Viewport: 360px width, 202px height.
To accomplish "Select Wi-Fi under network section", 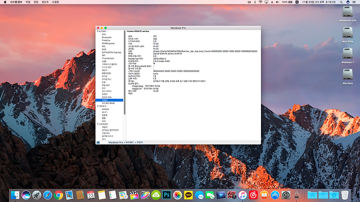I will pyautogui.click(x=104, y=112).
